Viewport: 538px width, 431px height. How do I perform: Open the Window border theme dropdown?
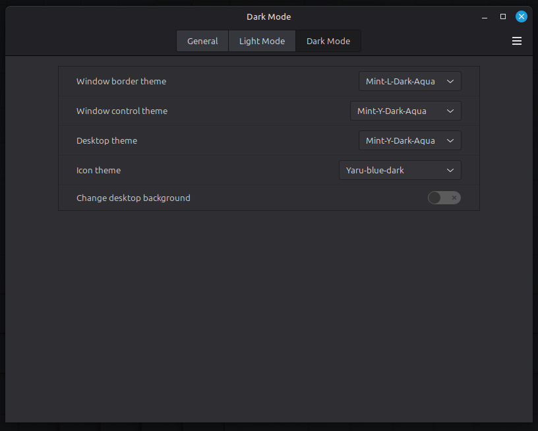pyautogui.click(x=409, y=81)
